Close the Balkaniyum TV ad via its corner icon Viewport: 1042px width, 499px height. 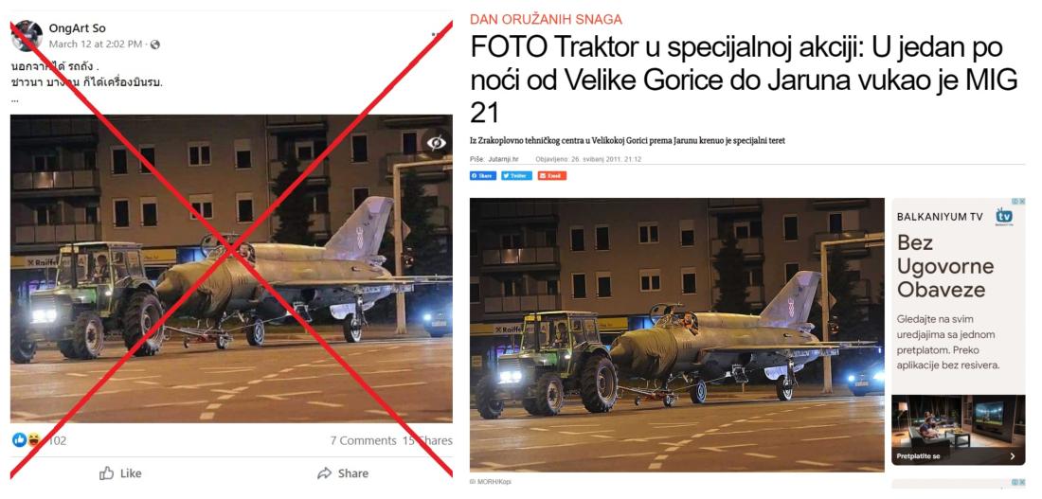pos(1022,202)
